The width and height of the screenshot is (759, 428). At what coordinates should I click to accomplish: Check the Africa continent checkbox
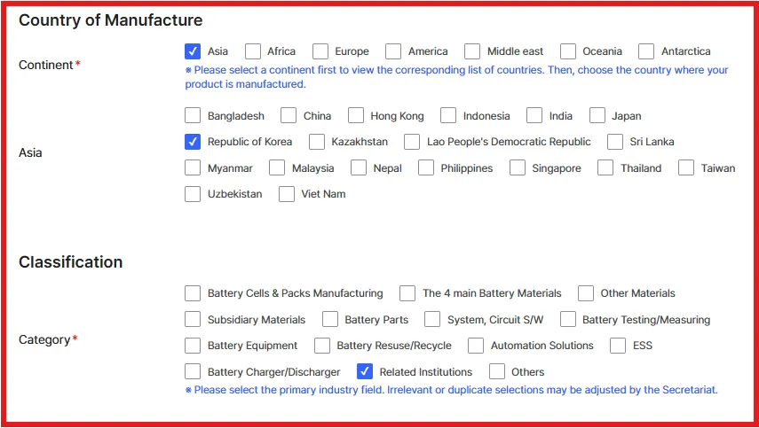253,51
